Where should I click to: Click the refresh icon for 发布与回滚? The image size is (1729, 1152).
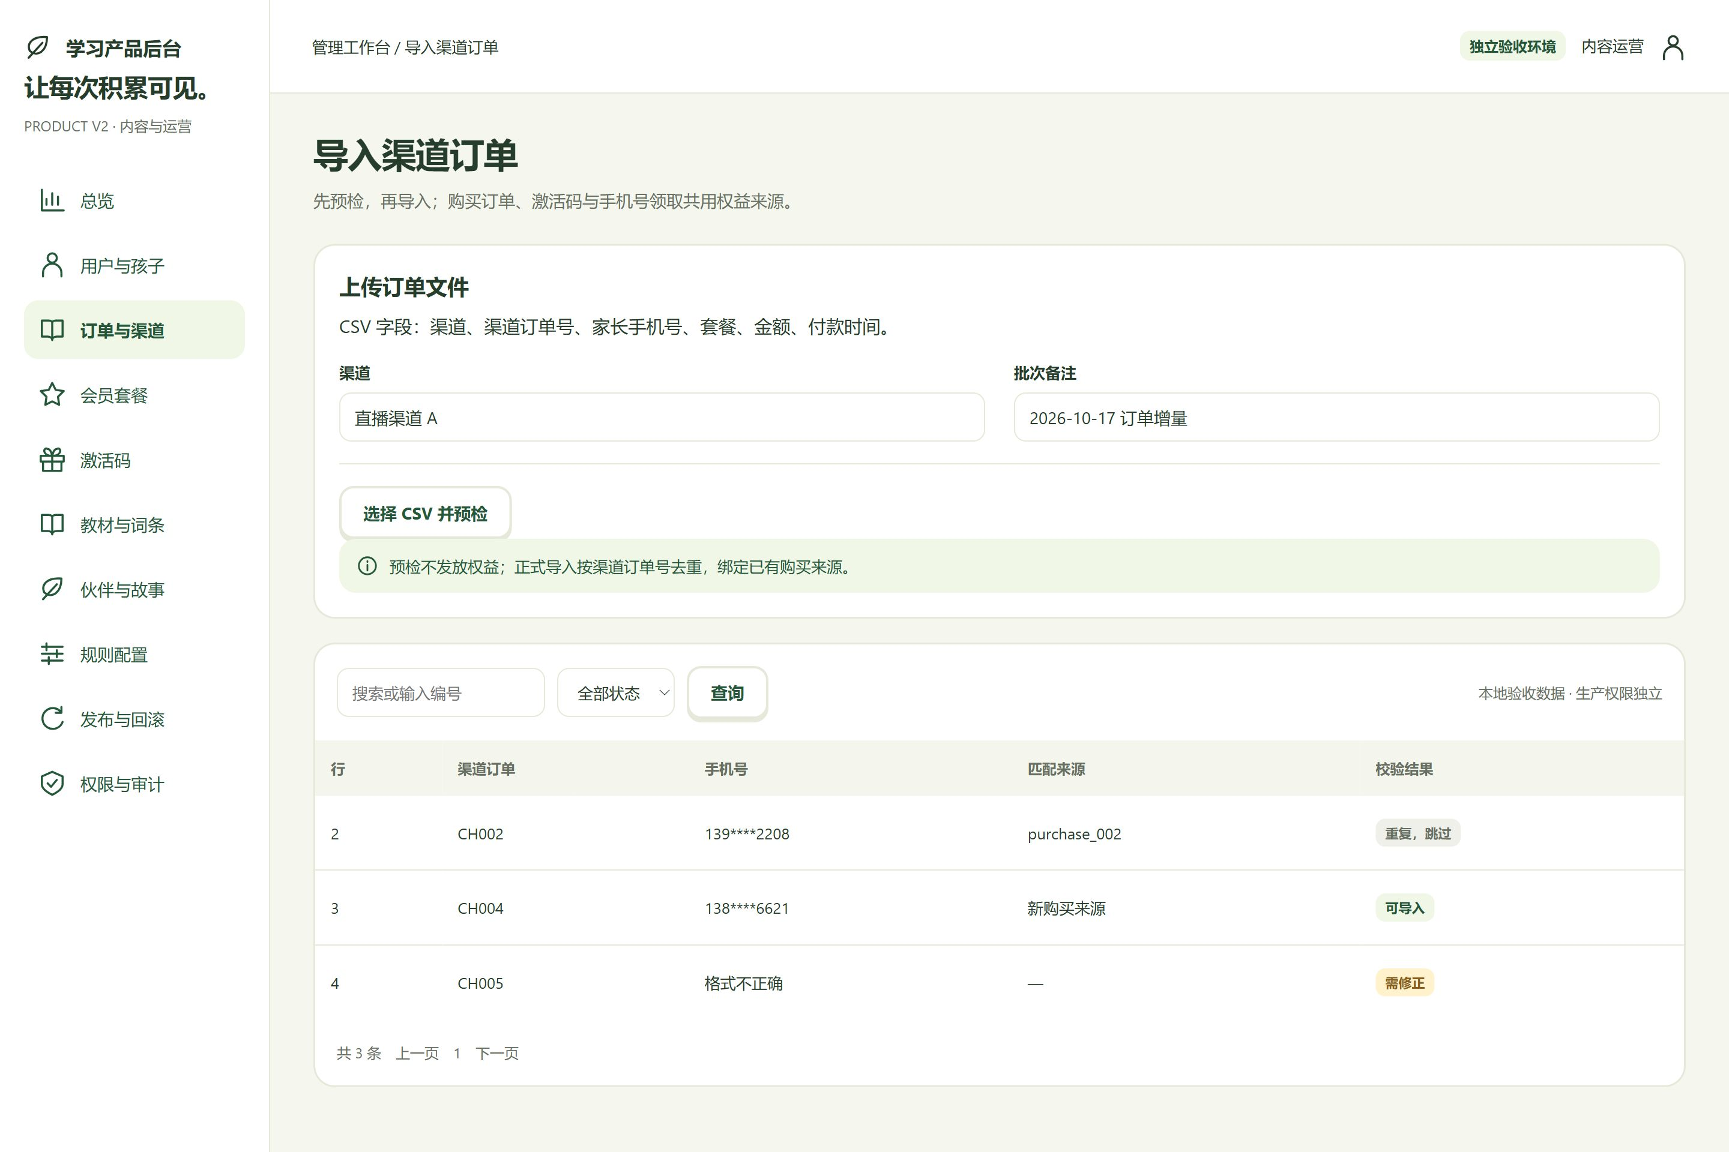[52, 719]
